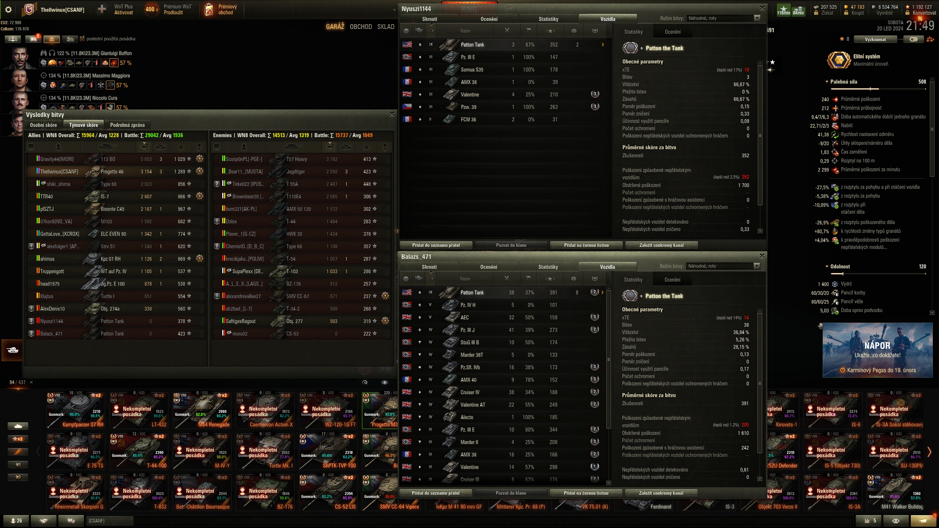The width and height of the screenshot is (939, 528).
Task: Click the eye icon above tank carousel
Action: pos(384,382)
